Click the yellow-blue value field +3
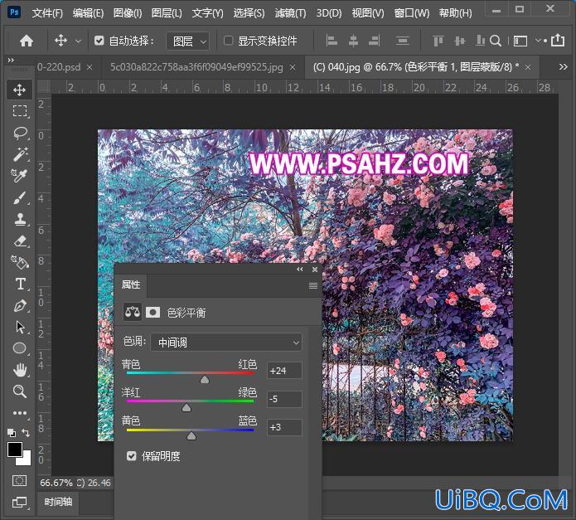Image resolution: width=576 pixels, height=520 pixels. click(285, 427)
